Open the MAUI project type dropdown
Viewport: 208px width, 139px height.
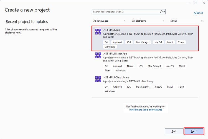[186, 21]
